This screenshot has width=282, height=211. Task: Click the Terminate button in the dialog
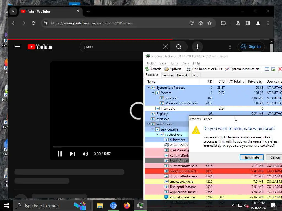[x=251, y=157]
